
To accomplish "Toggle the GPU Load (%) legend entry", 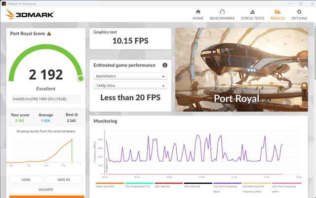I will 168,185.
